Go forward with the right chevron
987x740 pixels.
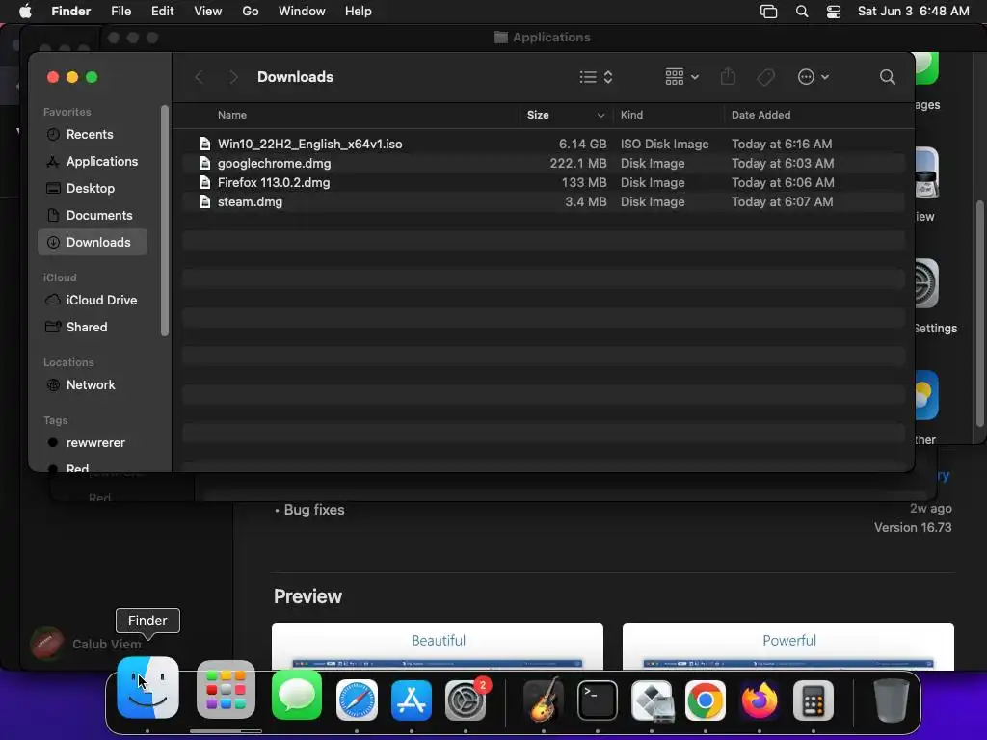[x=233, y=77]
